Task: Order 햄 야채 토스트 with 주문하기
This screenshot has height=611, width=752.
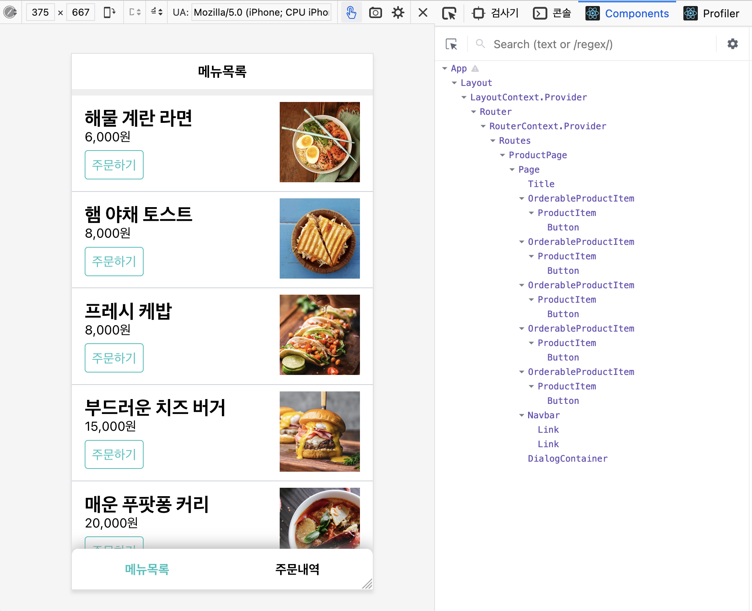Action: pos(114,261)
